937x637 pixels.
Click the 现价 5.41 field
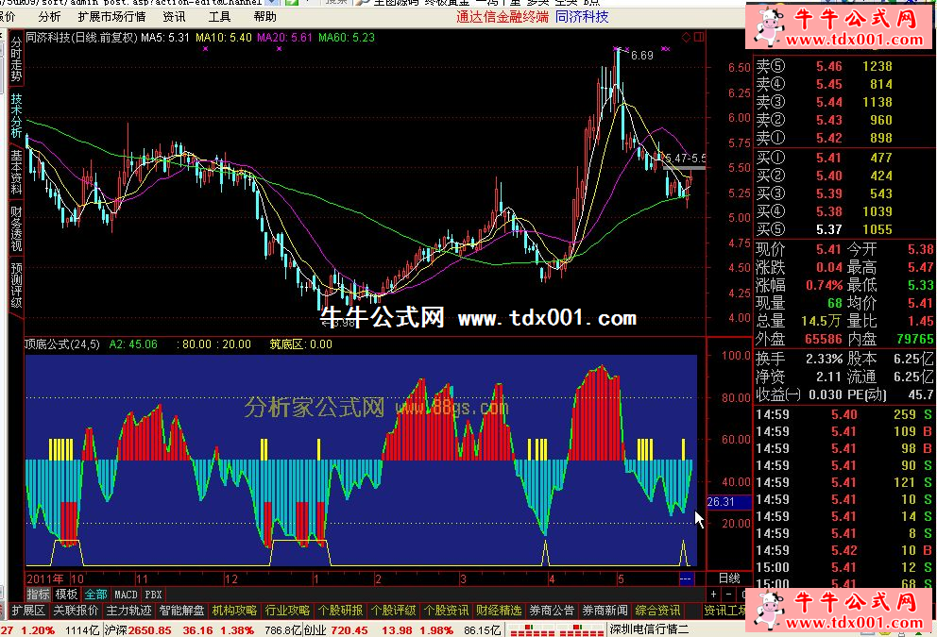(x=798, y=249)
